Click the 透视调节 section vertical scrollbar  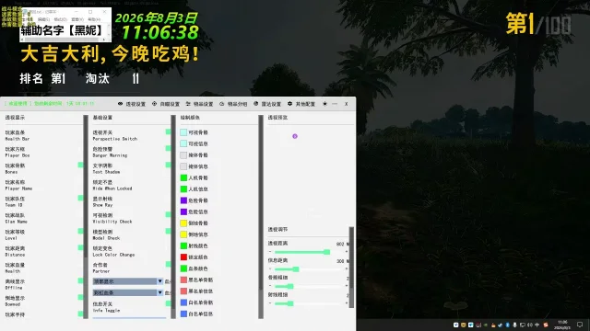pyautogui.click(x=351, y=268)
